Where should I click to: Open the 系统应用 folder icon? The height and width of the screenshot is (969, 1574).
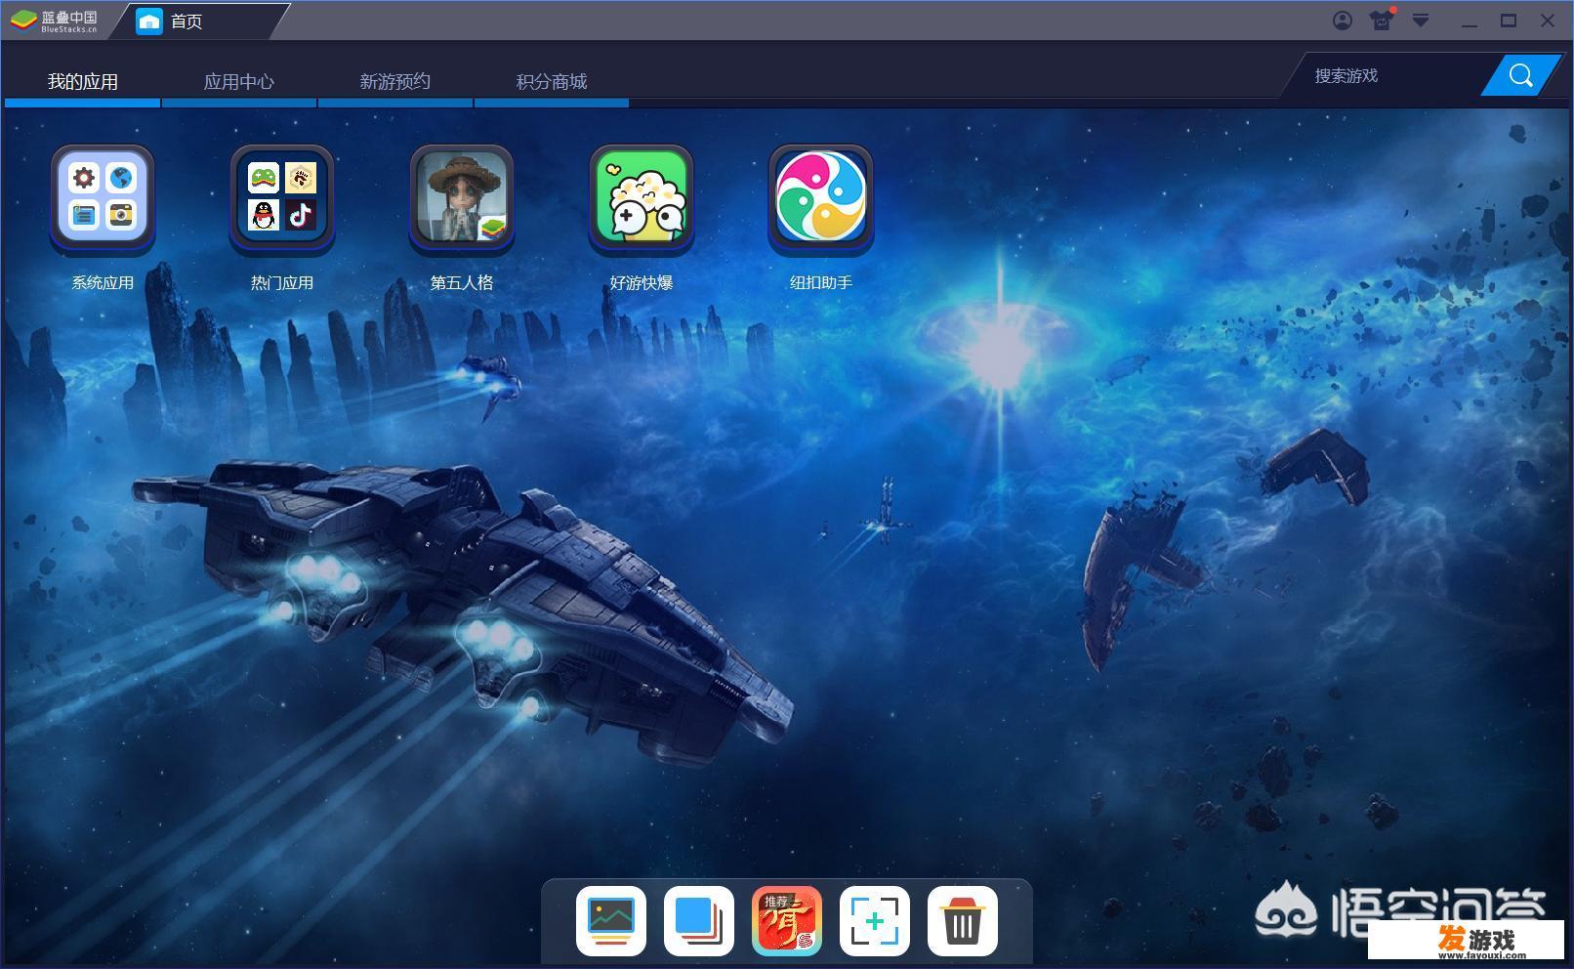coord(103,198)
